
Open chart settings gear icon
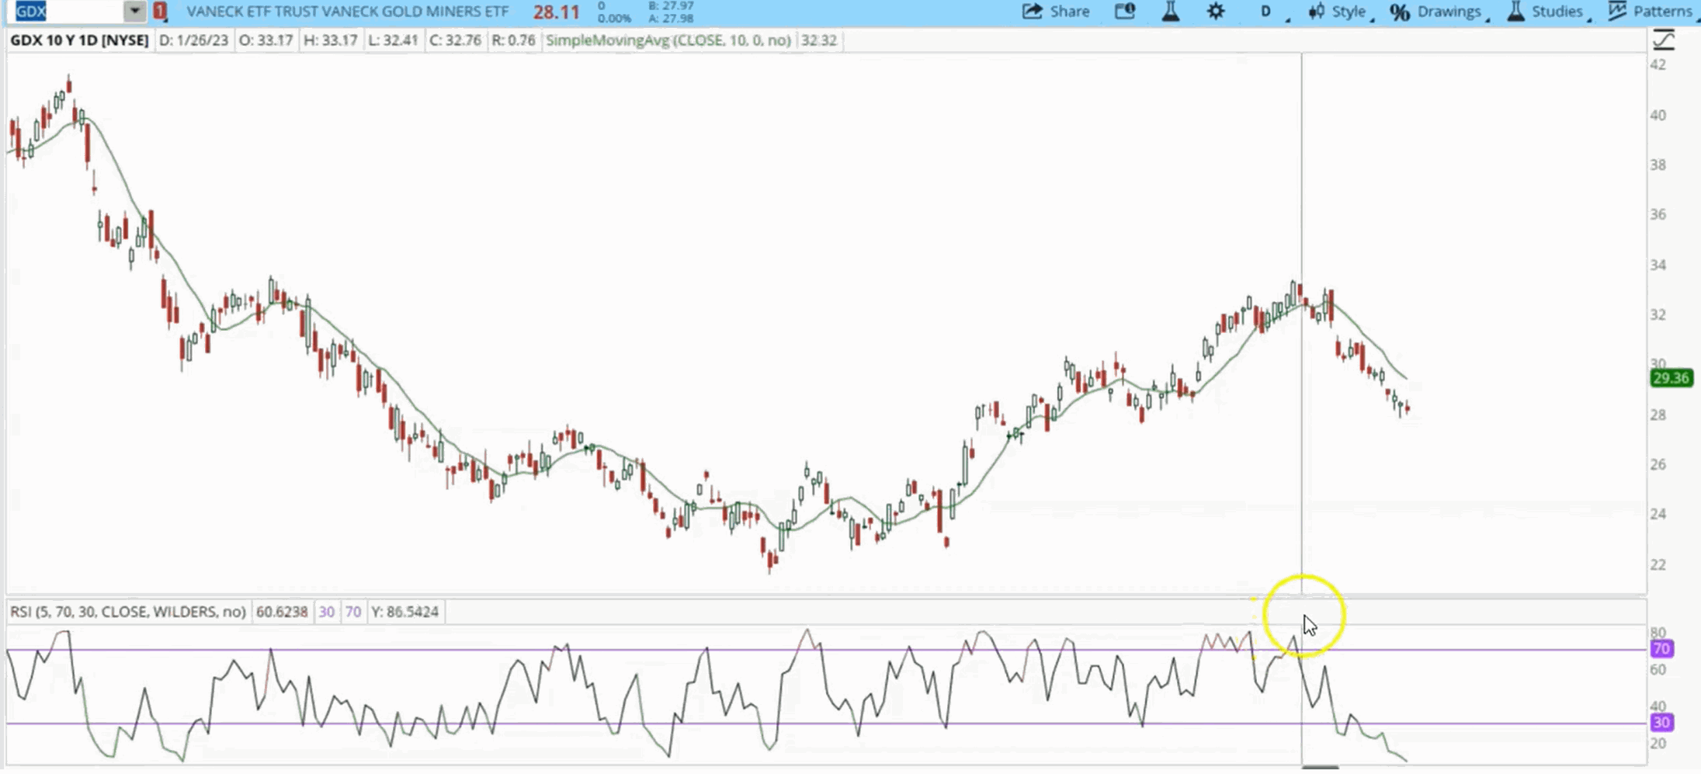point(1215,12)
